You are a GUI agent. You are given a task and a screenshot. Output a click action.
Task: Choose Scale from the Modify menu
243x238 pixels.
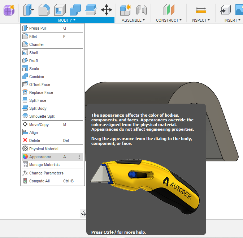[x=53, y=69]
